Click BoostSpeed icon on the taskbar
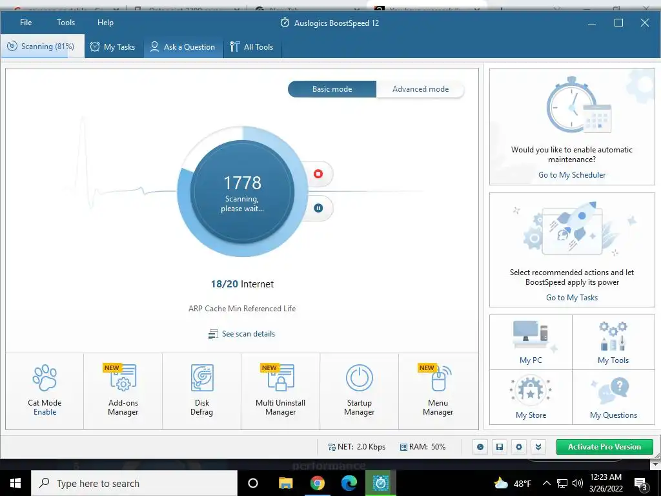This screenshot has height=496, width=661. coord(380,483)
